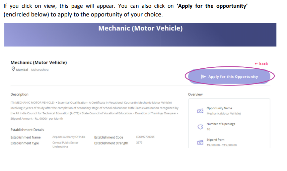
Task: Go back using the red back link
Action: click(x=261, y=64)
